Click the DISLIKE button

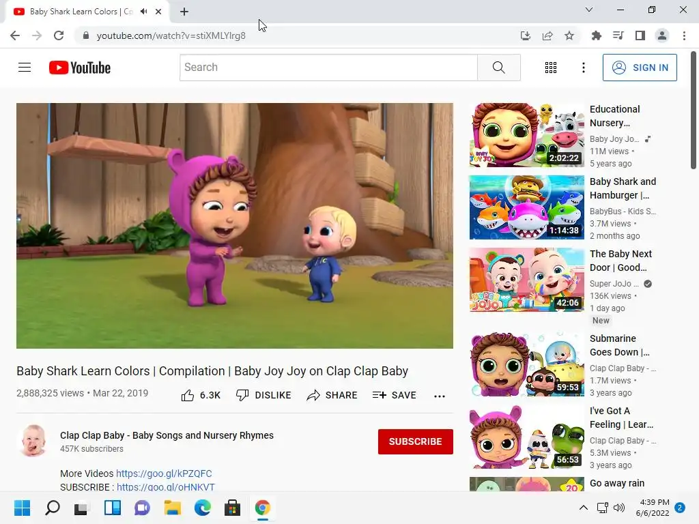coord(263,395)
